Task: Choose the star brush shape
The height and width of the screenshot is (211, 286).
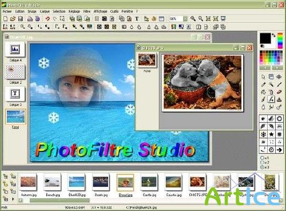Action: 271,134
